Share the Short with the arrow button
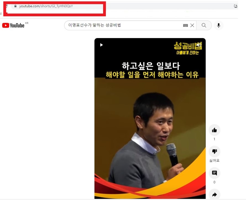Screen dimensions: 246x200 [214, 194]
